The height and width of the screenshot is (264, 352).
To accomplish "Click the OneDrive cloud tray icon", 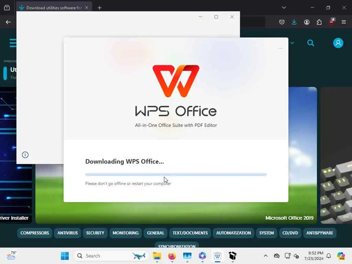I will 277,256.
